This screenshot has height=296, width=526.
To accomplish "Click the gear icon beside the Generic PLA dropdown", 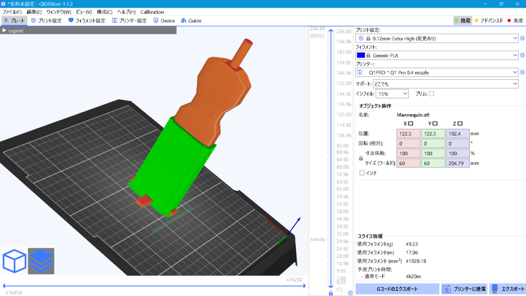I will click(522, 55).
